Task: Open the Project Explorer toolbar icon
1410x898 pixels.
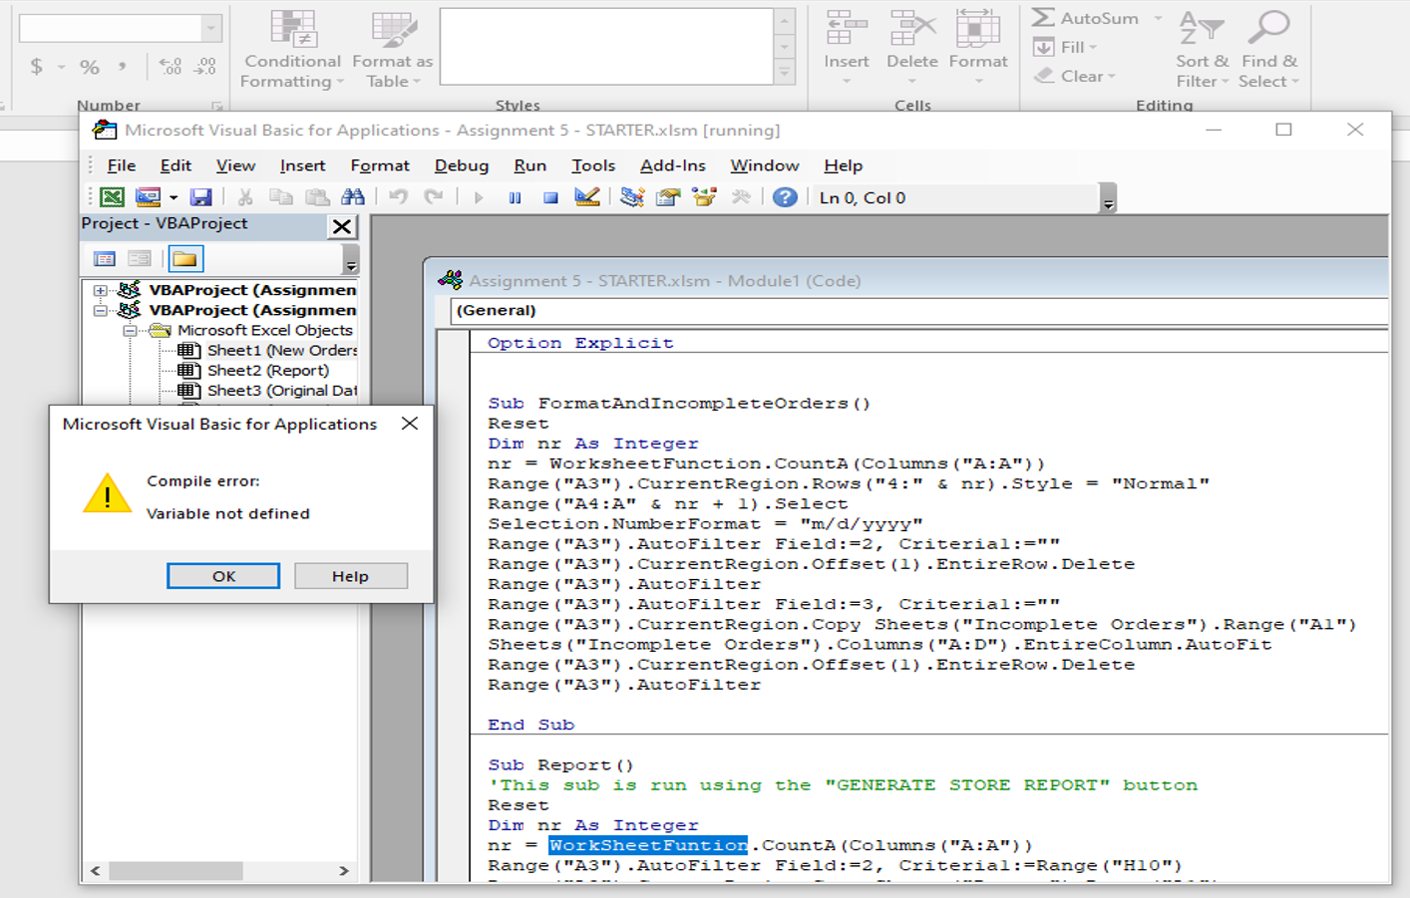Action: [631, 197]
